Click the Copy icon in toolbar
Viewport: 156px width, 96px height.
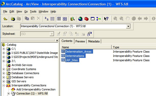tap(27, 19)
